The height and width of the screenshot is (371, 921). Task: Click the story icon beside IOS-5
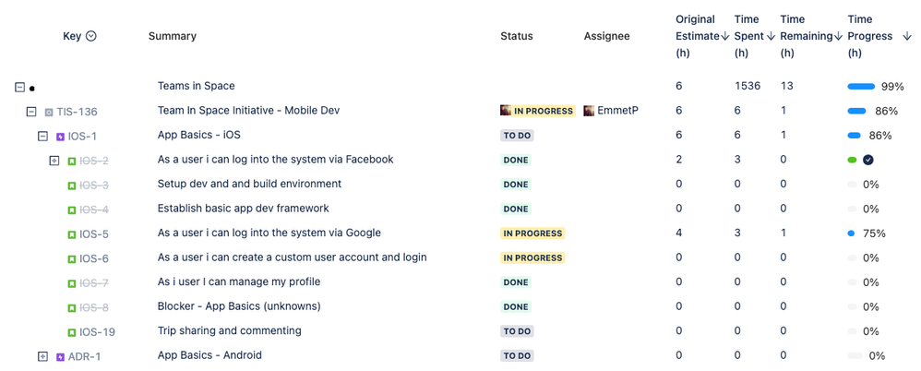coord(72,234)
